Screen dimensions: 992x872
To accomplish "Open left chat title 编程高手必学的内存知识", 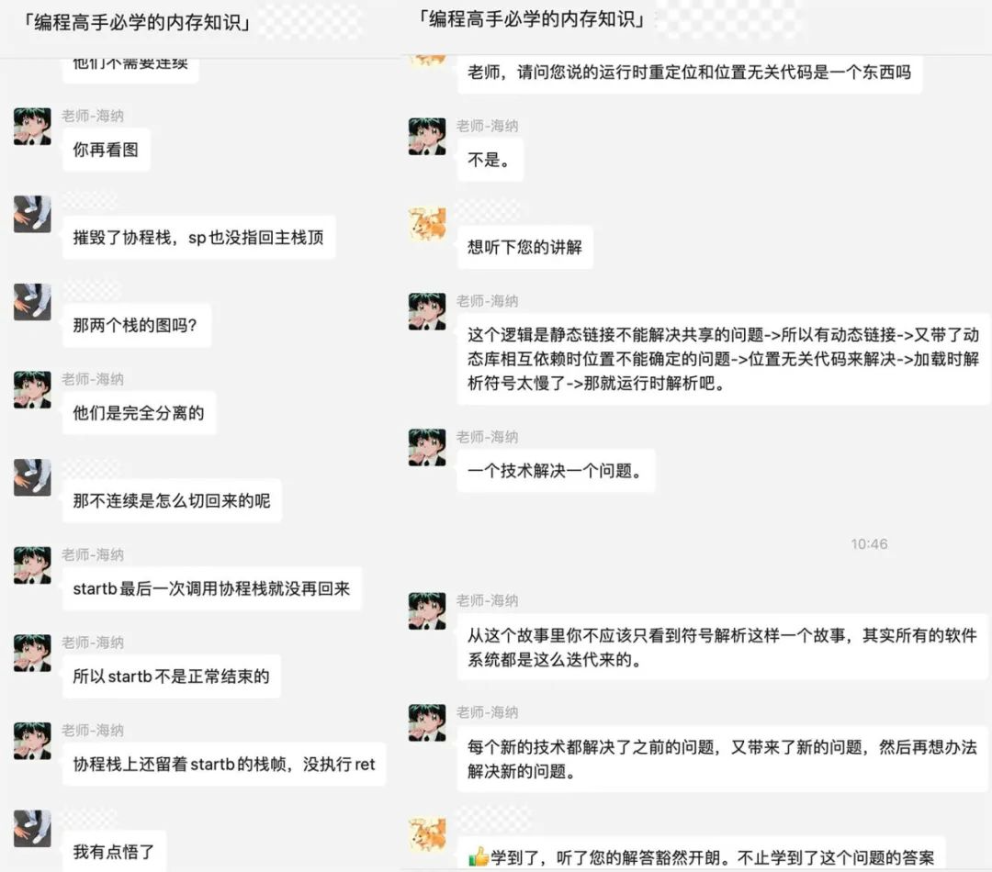I will [135, 23].
